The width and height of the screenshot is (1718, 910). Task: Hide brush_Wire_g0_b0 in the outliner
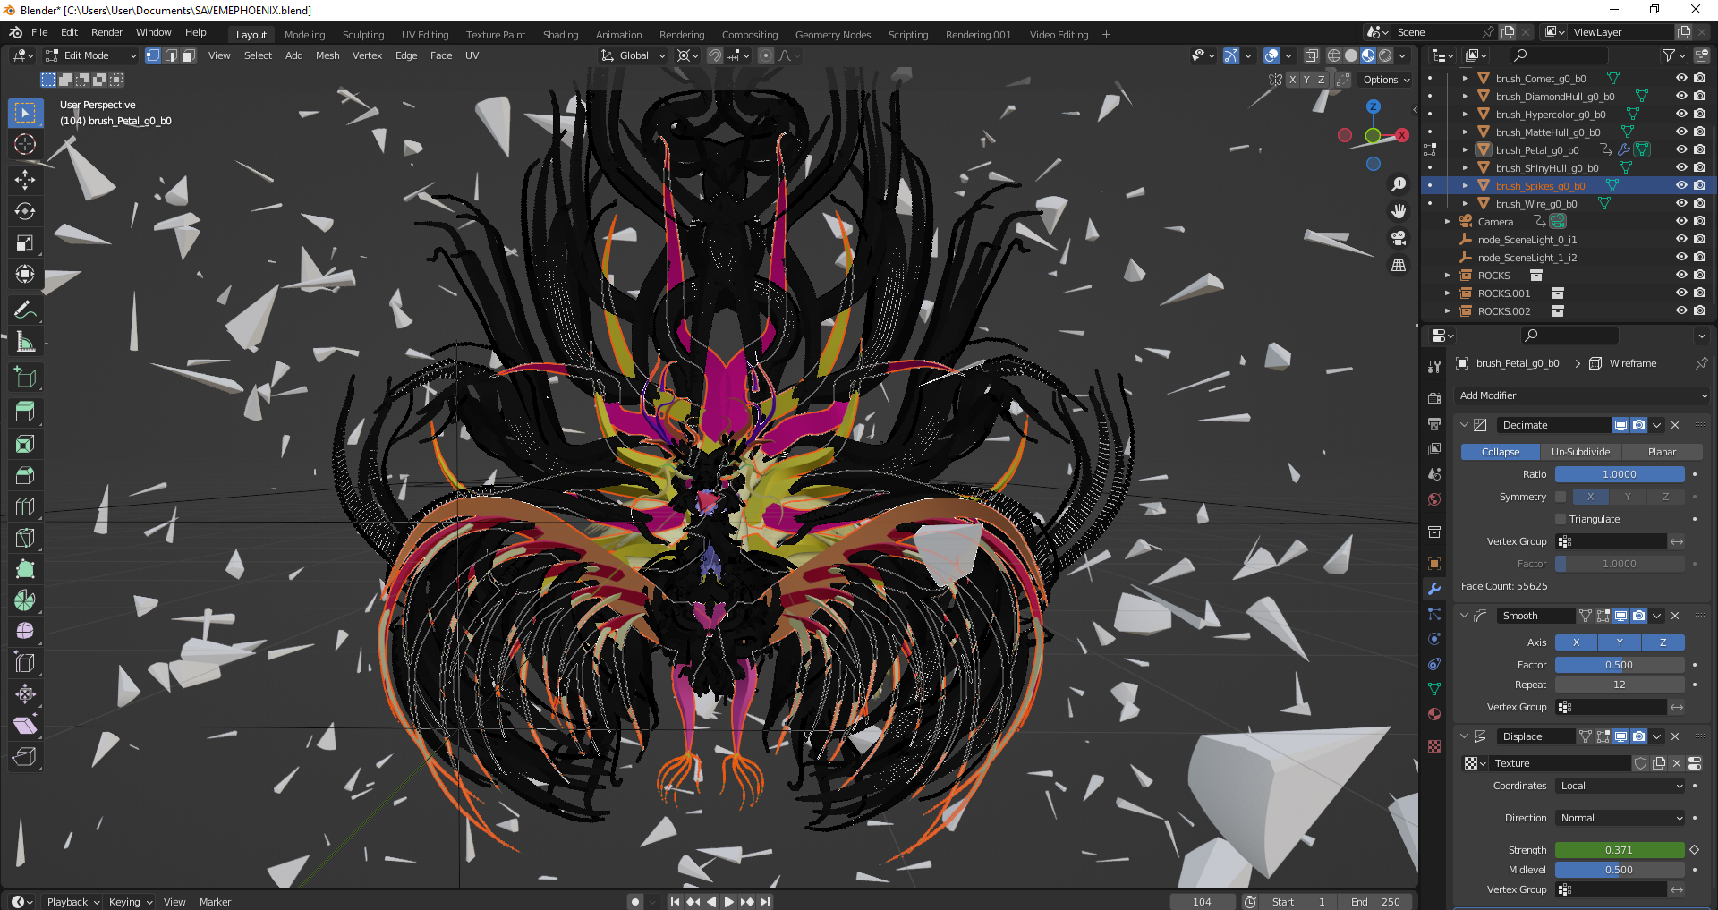pos(1680,203)
